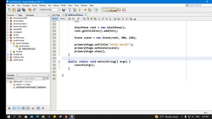Expand the AdvancedJavaCEP project node

[8, 18]
